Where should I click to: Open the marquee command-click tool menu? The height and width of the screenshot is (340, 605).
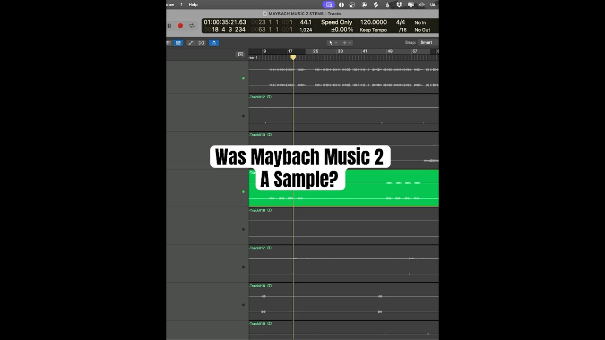pos(346,42)
